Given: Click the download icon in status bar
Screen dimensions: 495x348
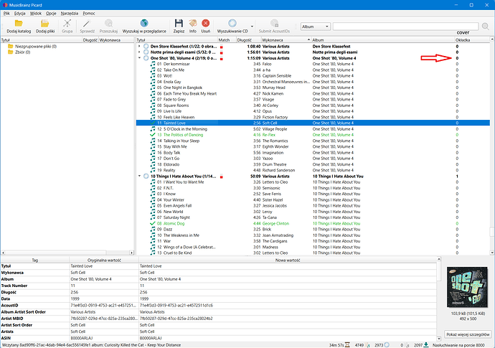Looking at the screenshot, I should [x=426, y=345].
